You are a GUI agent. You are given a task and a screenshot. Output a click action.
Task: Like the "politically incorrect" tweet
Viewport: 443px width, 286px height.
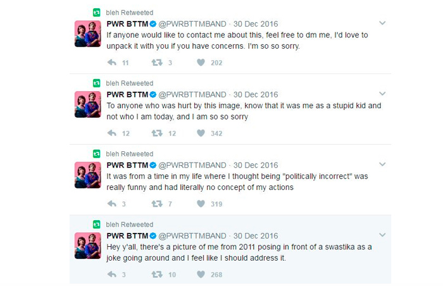pyautogui.click(x=201, y=204)
